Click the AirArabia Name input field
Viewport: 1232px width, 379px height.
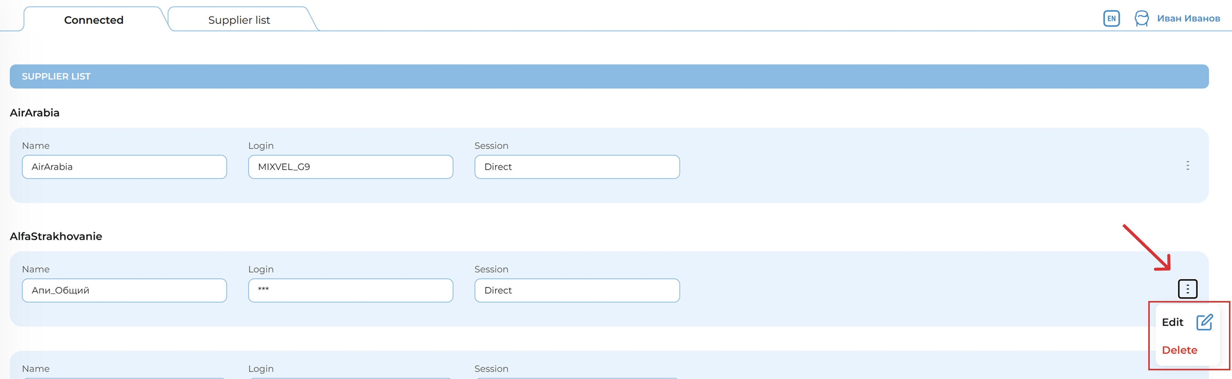pos(124,167)
